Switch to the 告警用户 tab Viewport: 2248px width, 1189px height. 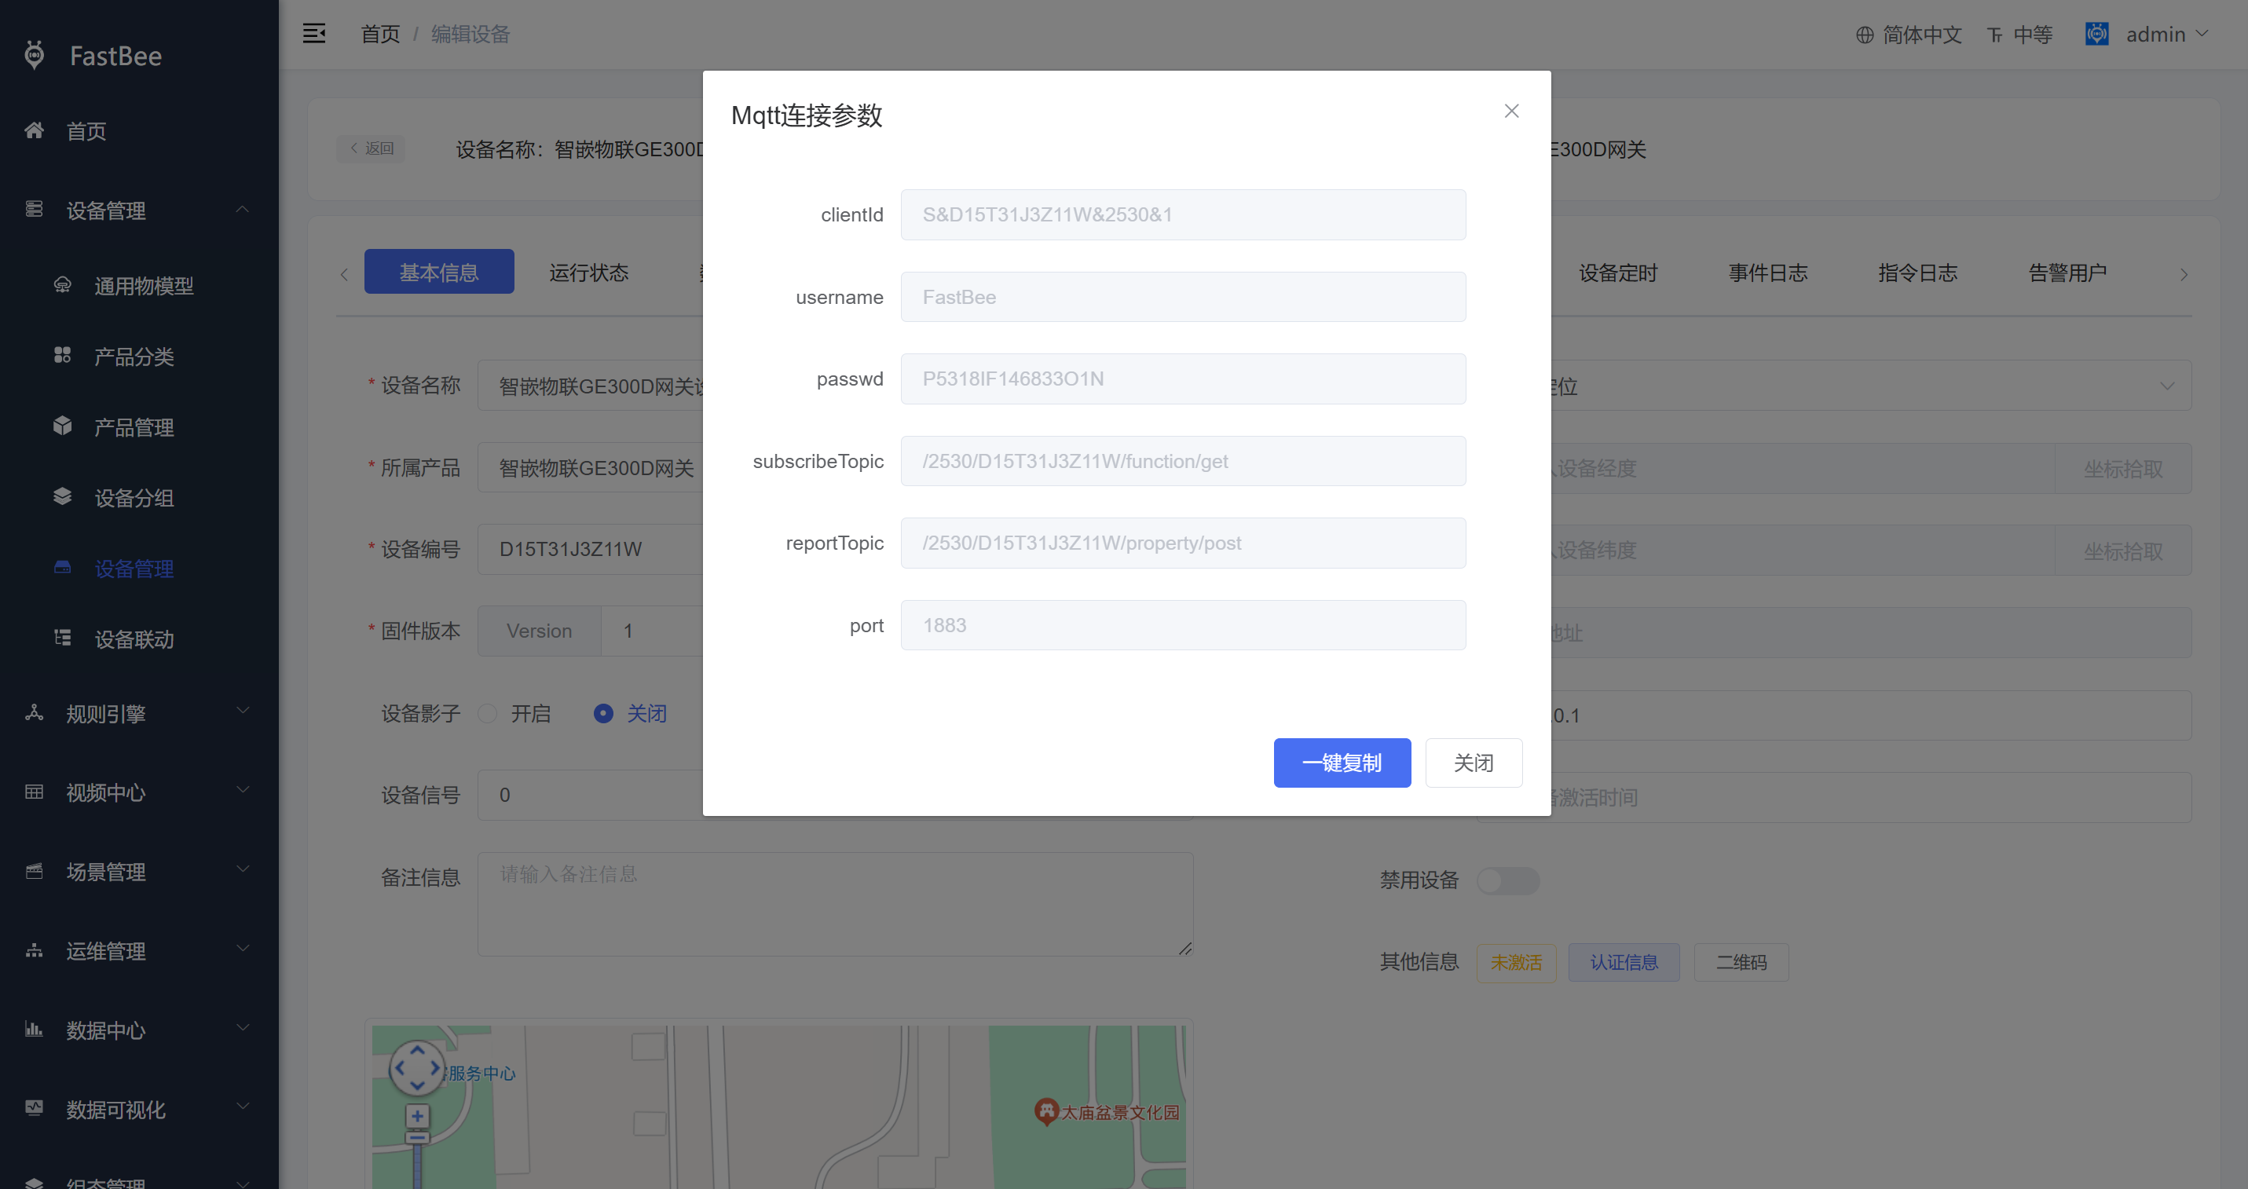[2067, 273]
